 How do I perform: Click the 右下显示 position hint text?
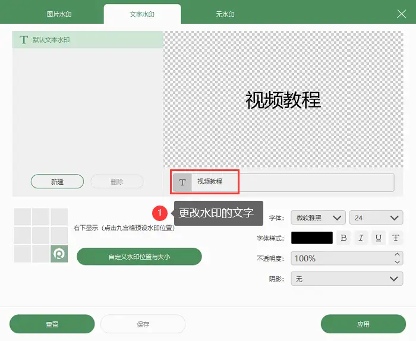[x=124, y=228]
